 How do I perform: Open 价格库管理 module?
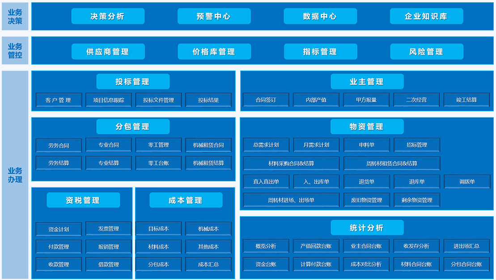coord(214,52)
